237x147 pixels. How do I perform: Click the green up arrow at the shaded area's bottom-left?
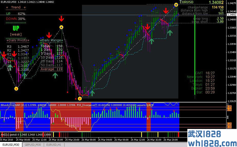pyautogui.click(x=92, y=93)
